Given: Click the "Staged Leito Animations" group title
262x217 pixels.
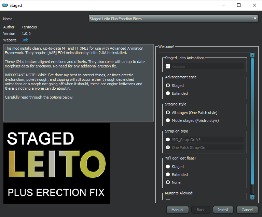Looking at the screenshot, I should coord(185,58).
